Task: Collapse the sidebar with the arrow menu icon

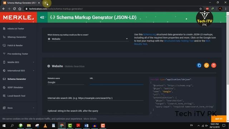Action: pos(42,18)
